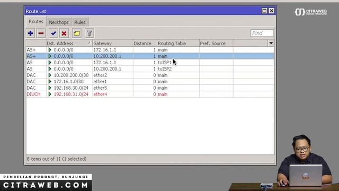Screen dimensions: 339x191
Task: Click green arrow icon in 10.200.200.0/30 row
Action: tap(50, 75)
